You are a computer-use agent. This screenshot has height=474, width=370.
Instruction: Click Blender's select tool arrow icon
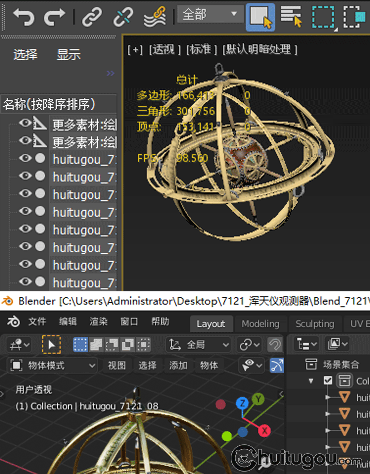[51, 344]
